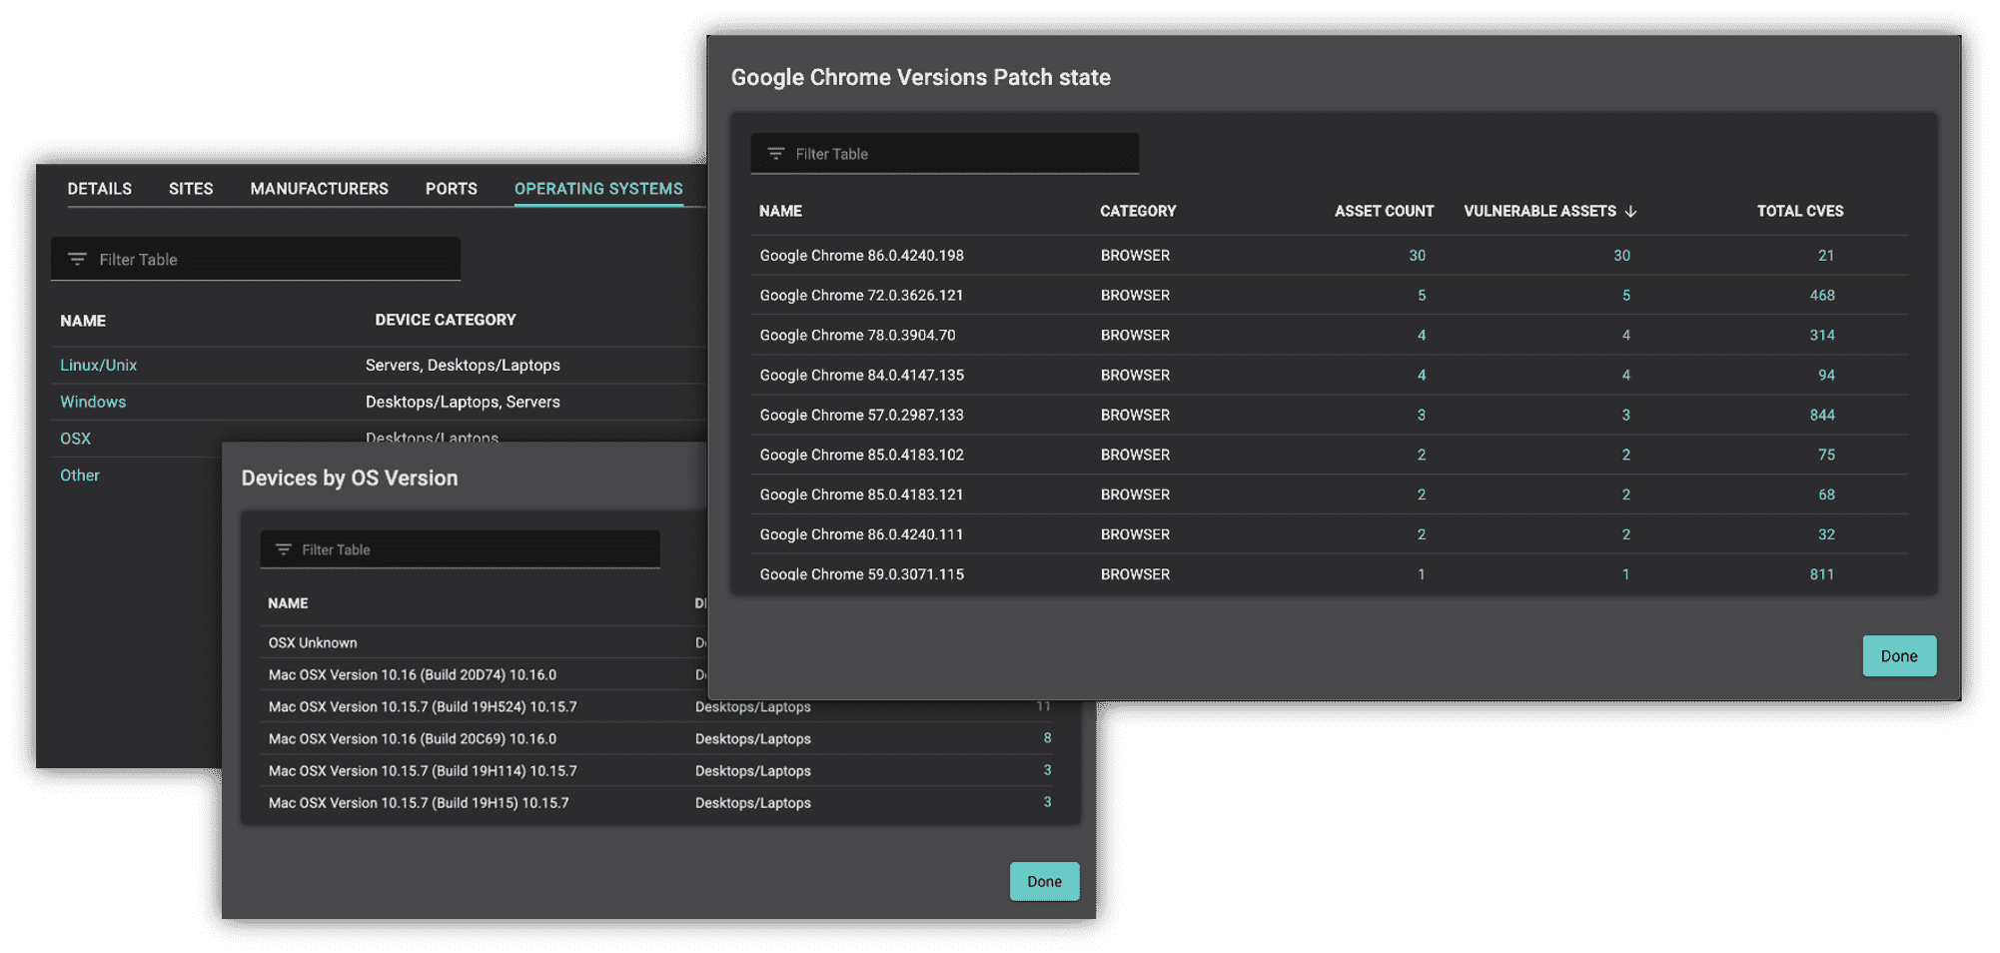Focus Filter Table field in Devices by OS dialog
The image size is (2000, 953).
[460, 549]
